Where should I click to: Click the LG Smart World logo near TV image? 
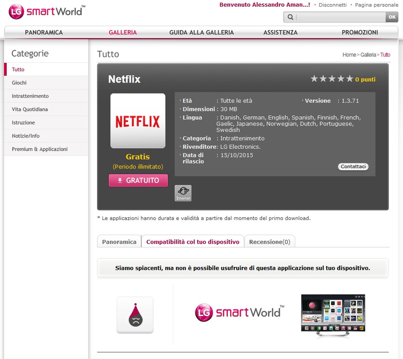pos(240,312)
